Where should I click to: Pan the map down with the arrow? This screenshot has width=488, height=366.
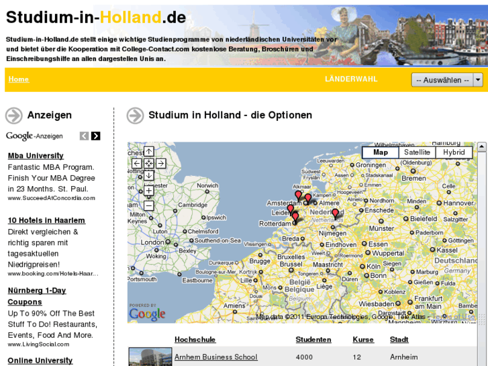[149, 175]
